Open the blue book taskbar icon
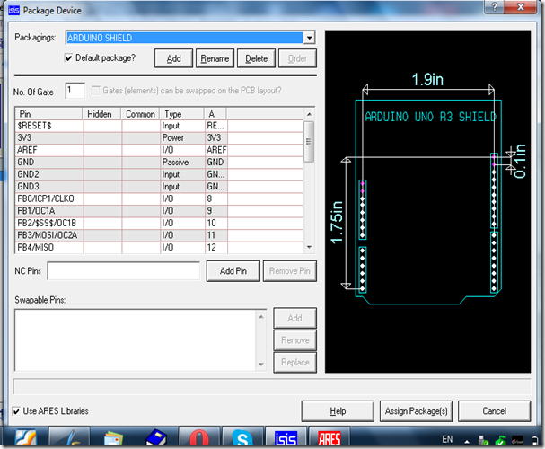This screenshot has width=545, height=449. click(156, 438)
